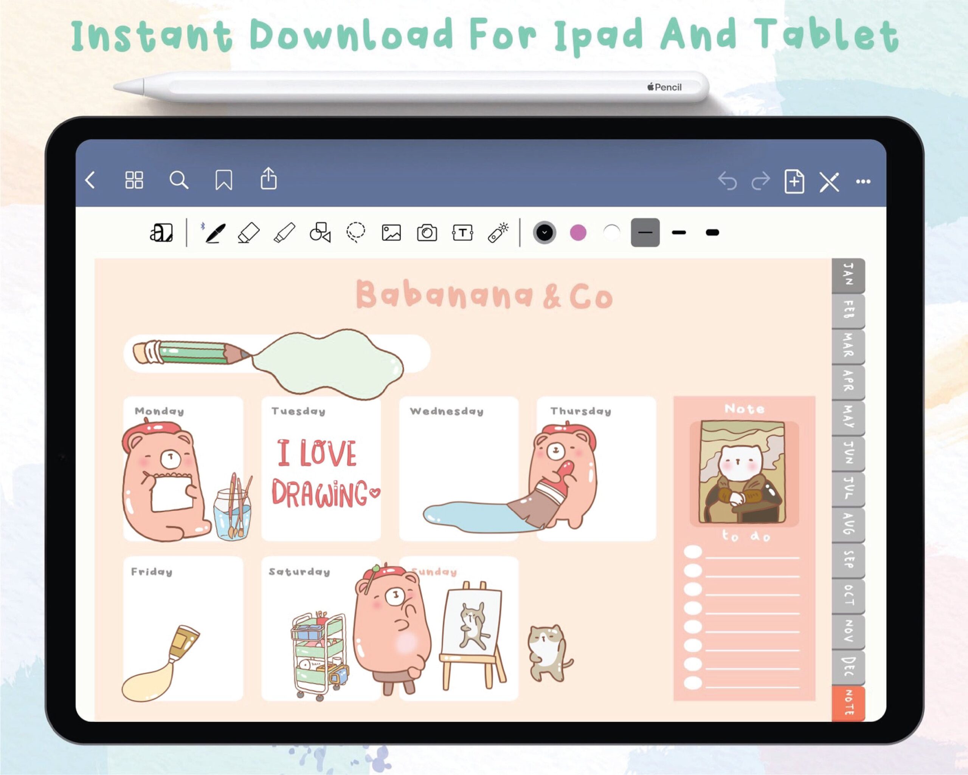Screen dimensions: 968x775
Task: Go to the JAN month tab
Action: click(x=848, y=275)
